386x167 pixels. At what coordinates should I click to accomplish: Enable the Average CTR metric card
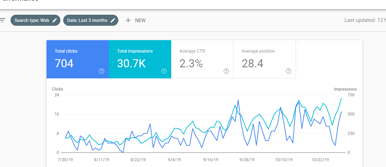[x=202, y=59]
